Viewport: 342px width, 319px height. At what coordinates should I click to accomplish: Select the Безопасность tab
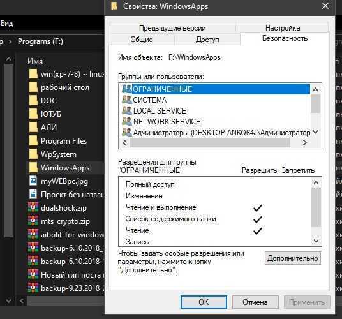[285, 38]
